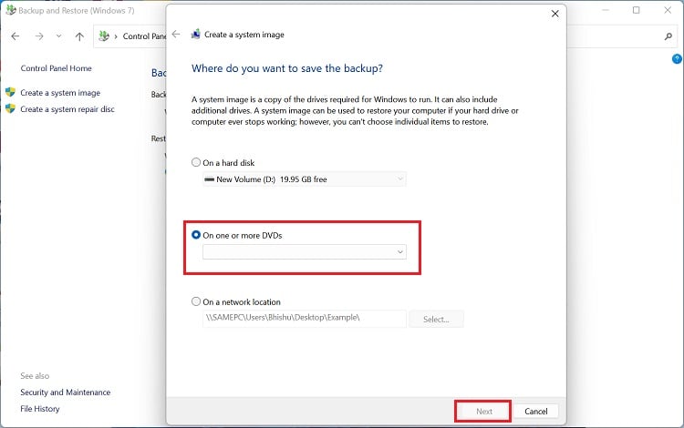This screenshot has height=428, width=684.
Task: Go back in the system image wizard
Action: pos(176,35)
